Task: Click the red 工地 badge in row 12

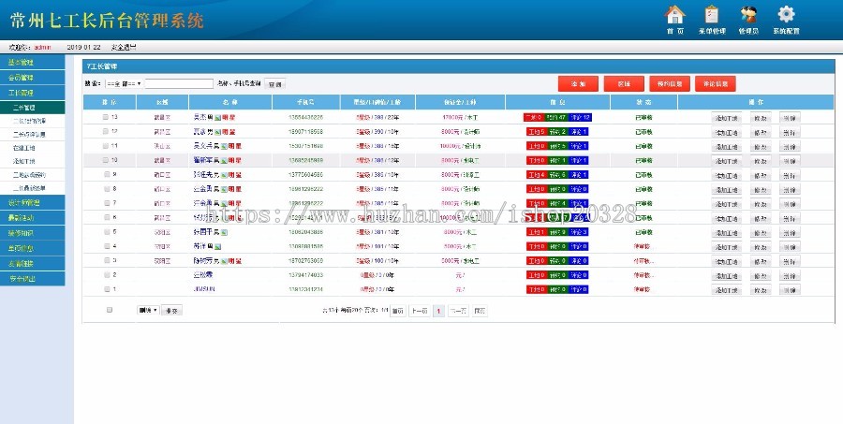Action: (536, 132)
